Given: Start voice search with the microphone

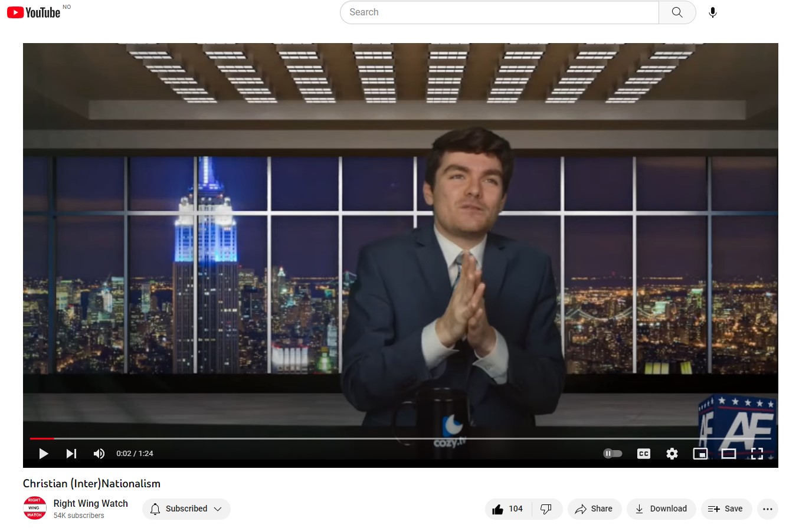Looking at the screenshot, I should (713, 12).
